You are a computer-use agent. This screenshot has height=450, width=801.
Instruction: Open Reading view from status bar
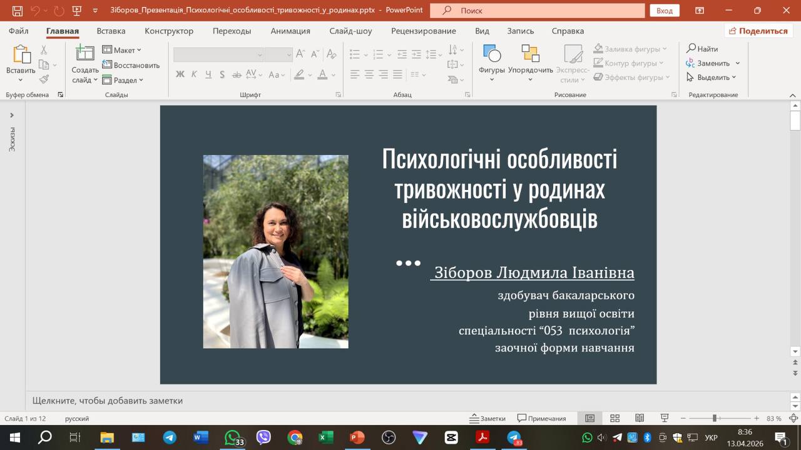639,418
